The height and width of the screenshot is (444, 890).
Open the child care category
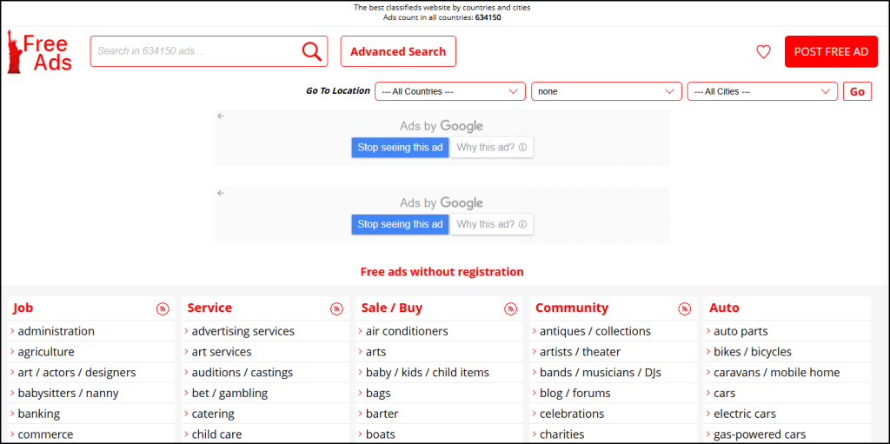point(216,434)
